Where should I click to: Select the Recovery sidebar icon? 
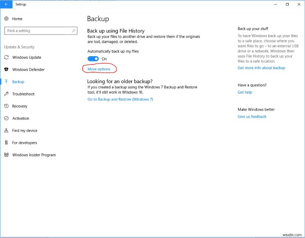point(6,106)
